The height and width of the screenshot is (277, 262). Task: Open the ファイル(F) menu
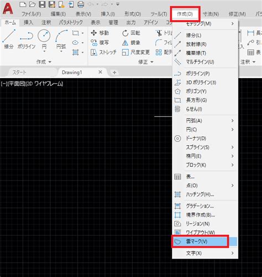coord(32,14)
